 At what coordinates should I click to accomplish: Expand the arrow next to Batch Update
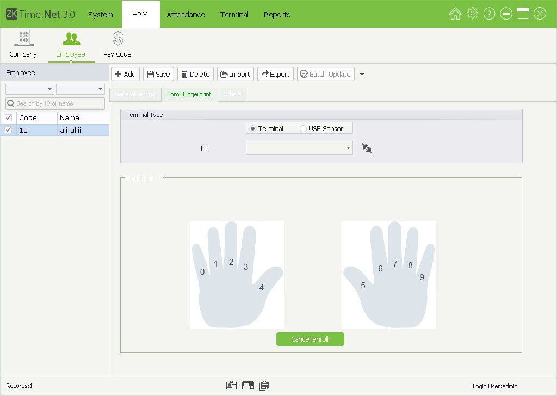(x=362, y=75)
